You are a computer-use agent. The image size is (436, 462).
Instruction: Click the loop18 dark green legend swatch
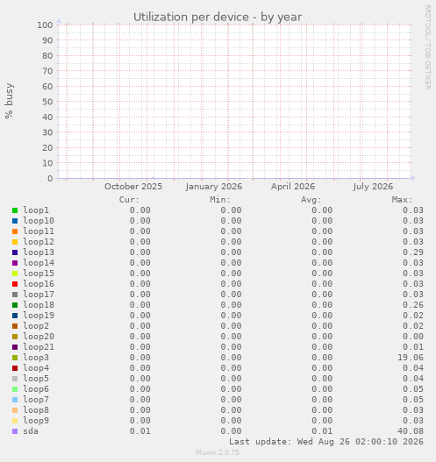pyautogui.click(x=15, y=305)
